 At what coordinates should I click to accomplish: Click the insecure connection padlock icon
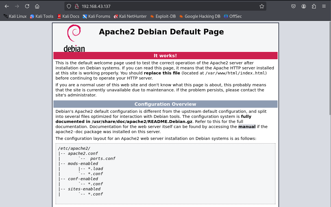(77, 6)
